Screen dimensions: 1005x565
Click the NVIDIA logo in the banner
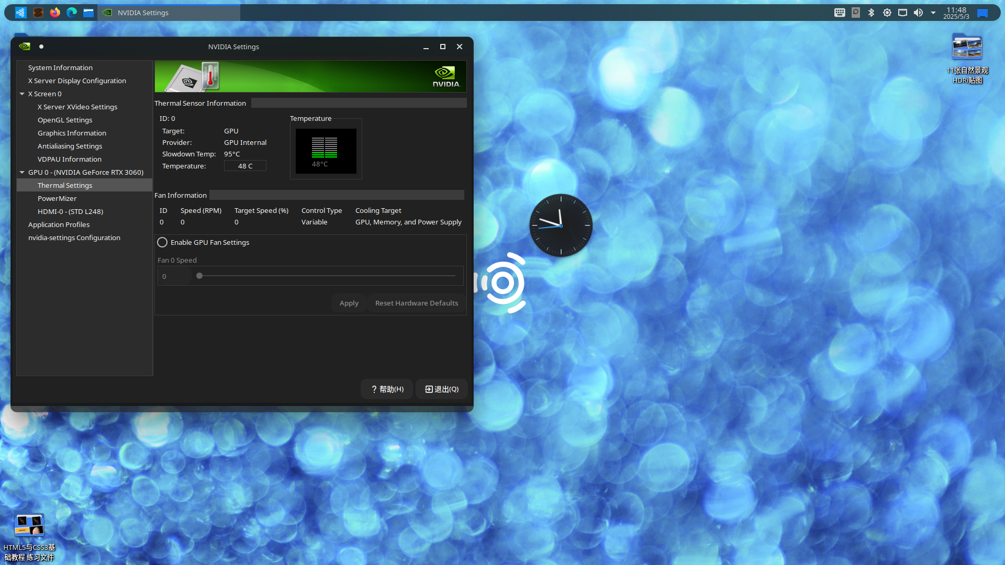(x=446, y=76)
